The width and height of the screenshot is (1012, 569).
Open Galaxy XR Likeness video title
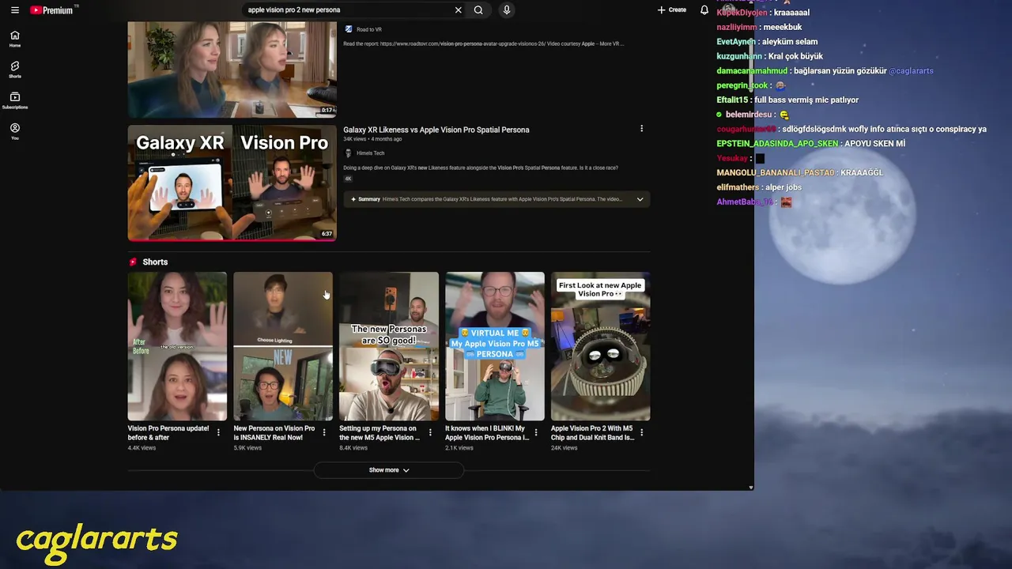tap(436, 130)
